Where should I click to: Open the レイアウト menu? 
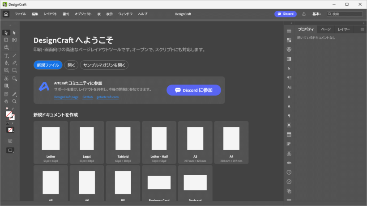[50, 14]
